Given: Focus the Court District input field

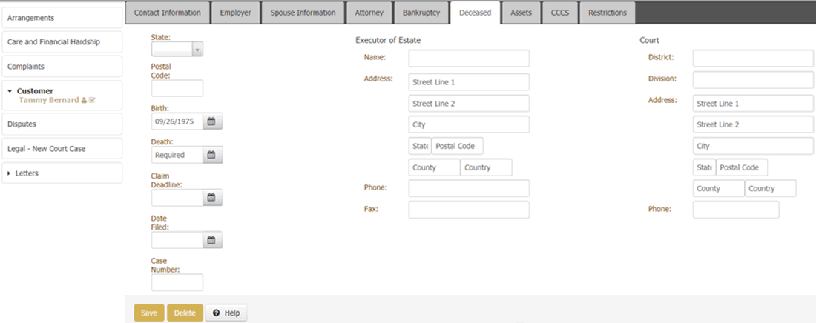Looking at the screenshot, I should coord(753,59).
